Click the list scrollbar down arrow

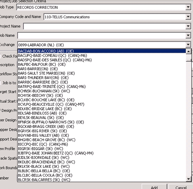[x=189, y=179]
